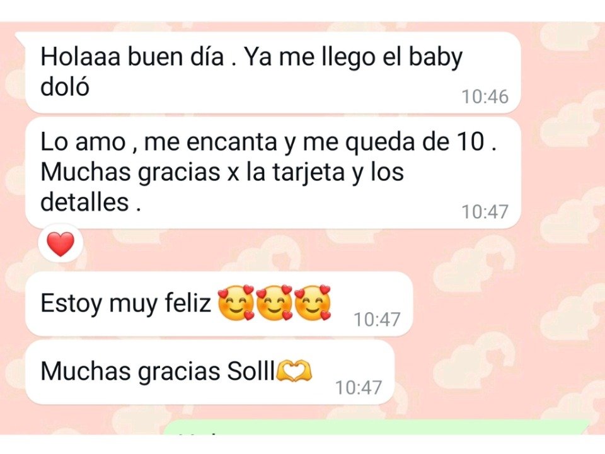This screenshot has width=605, height=454.
Task: Click the name 'Solll' in last message
Action: (251, 371)
